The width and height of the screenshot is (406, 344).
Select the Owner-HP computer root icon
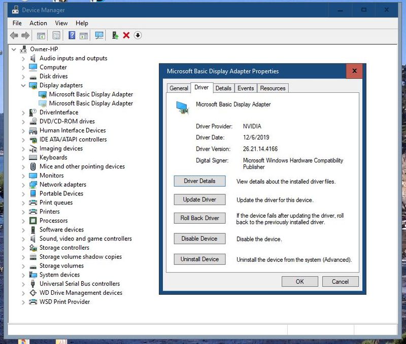coord(23,49)
